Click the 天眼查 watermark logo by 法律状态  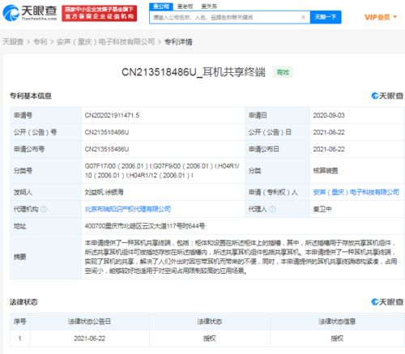pos(387,302)
